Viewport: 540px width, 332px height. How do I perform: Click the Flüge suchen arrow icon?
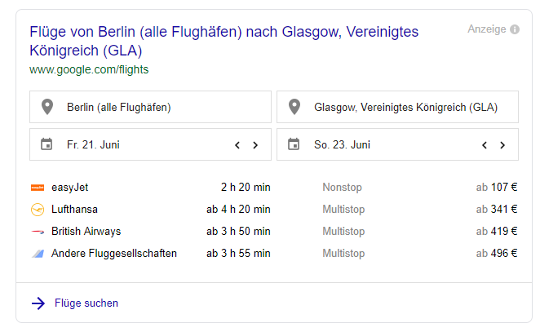[x=38, y=303]
